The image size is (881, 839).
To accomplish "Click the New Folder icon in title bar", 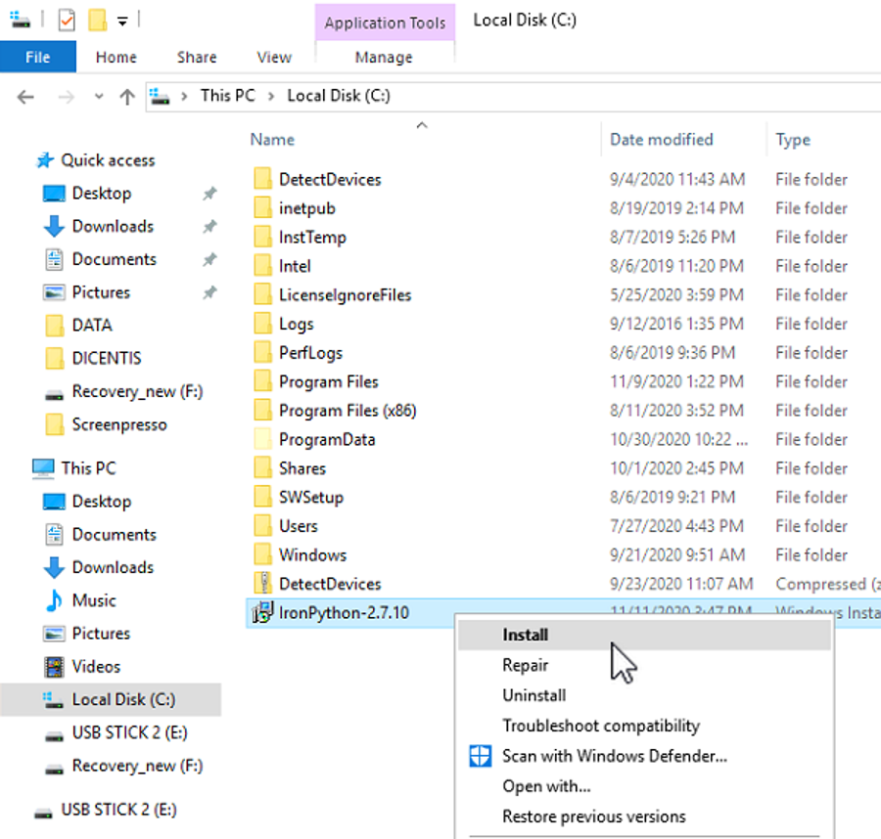I will tap(97, 21).
